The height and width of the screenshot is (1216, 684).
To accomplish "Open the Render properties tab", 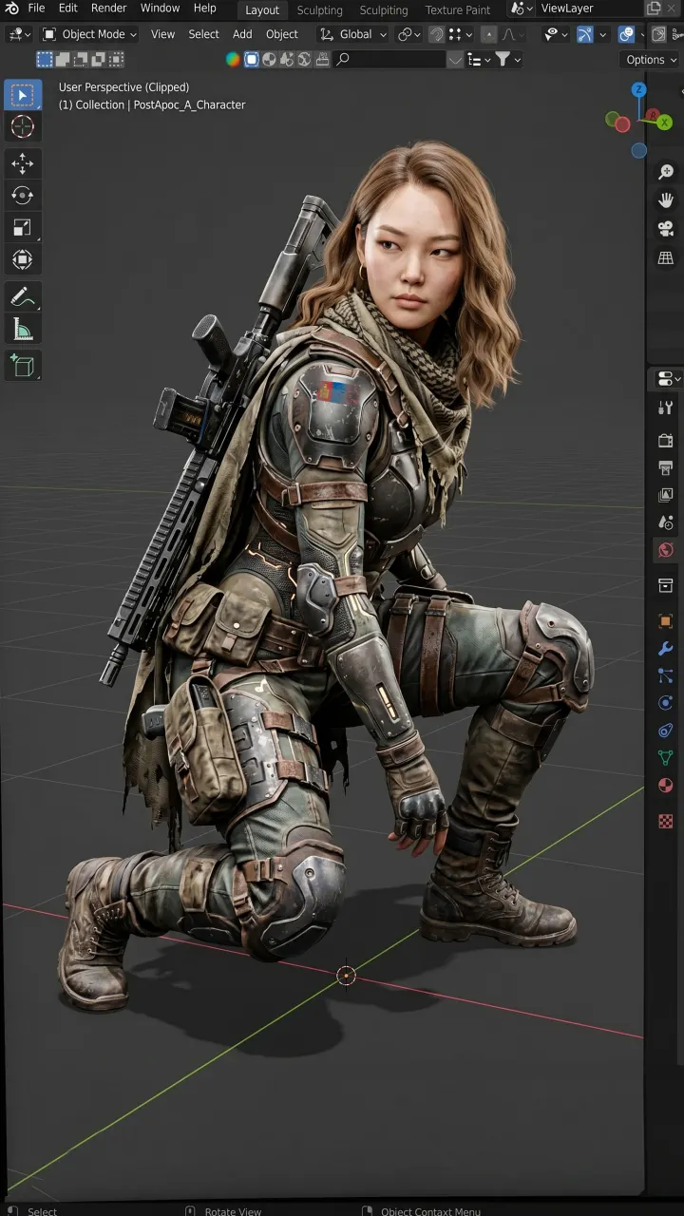I will coord(666,440).
